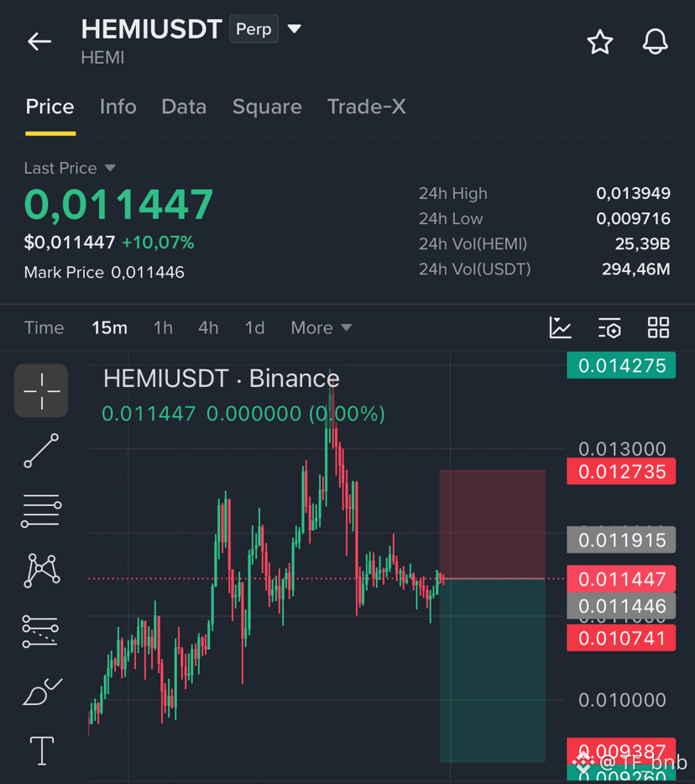
Task: Click the +10,07% change value
Action: point(158,243)
